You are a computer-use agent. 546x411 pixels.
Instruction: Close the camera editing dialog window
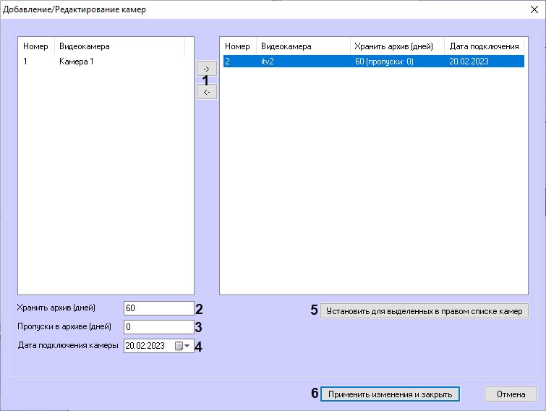pos(533,9)
